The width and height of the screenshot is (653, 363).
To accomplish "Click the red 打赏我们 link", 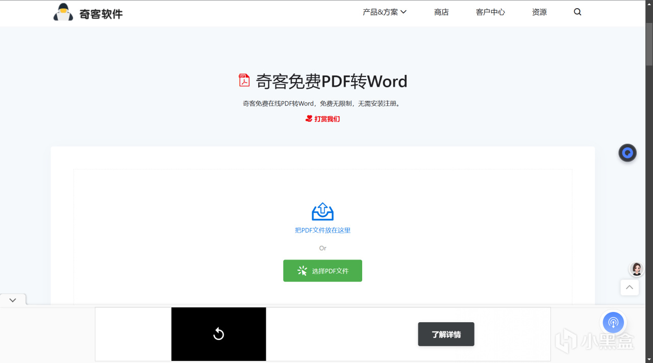I will coord(322,119).
